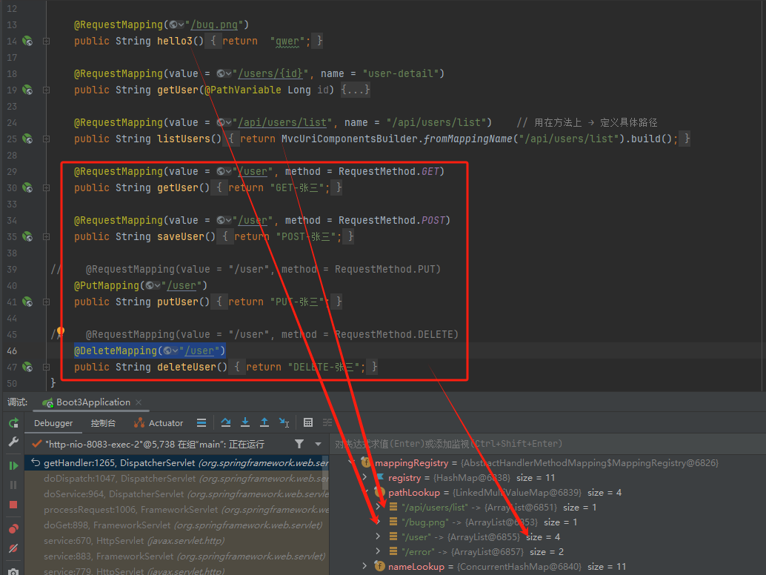Click the Run to Cursor icon

284,422
